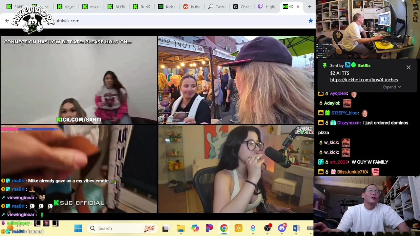Select the Kick logo tab labeled 'Kick C'
Image resolution: width=420 pixels, height=236 pixels.
167,7
